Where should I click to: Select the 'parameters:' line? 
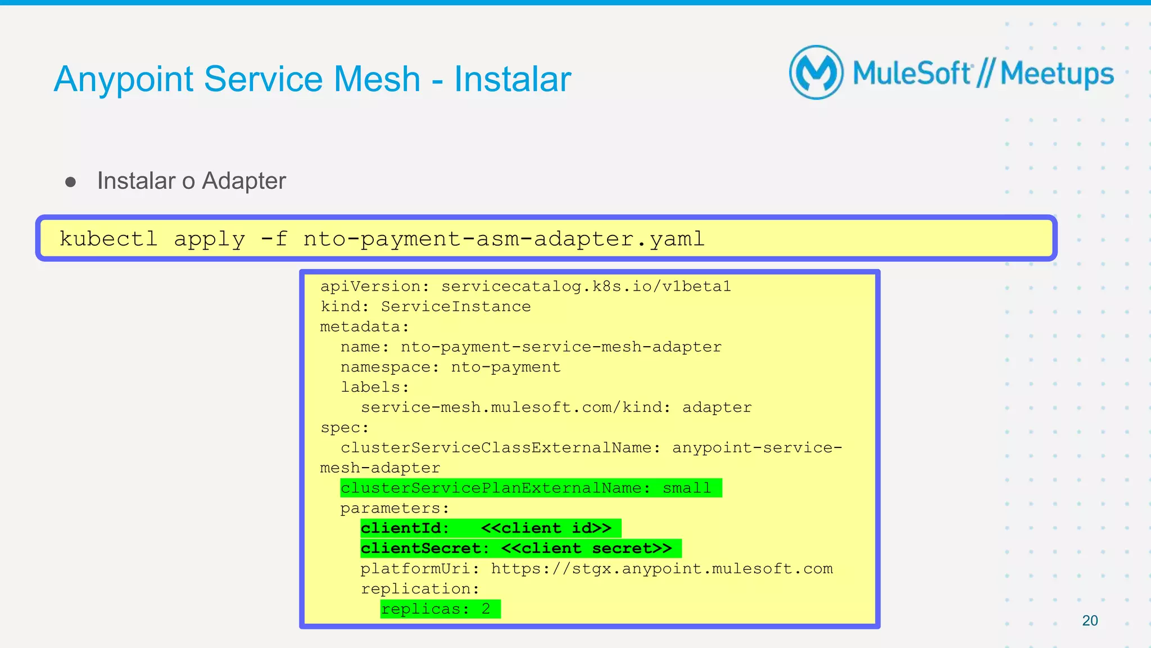tap(395, 508)
